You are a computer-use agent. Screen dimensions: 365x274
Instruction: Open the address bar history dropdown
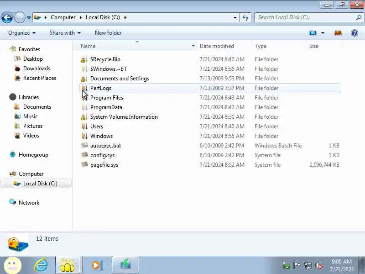(235, 17)
